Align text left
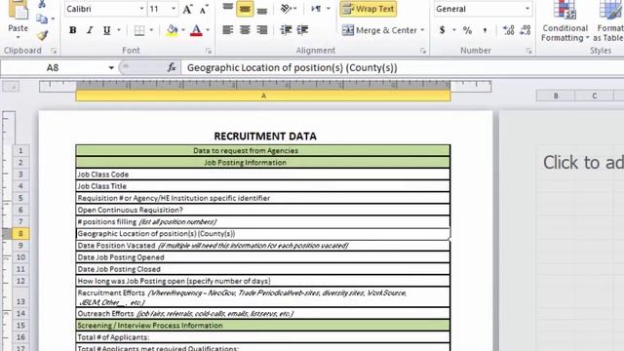 [x=227, y=30]
